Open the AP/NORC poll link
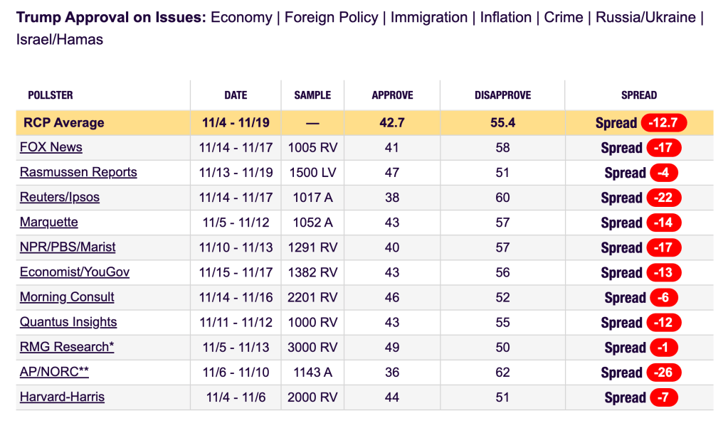 pyautogui.click(x=54, y=373)
